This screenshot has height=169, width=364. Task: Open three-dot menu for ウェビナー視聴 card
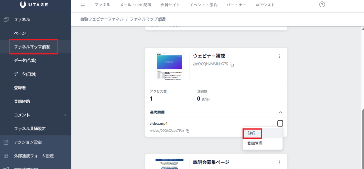pos(279,56)
